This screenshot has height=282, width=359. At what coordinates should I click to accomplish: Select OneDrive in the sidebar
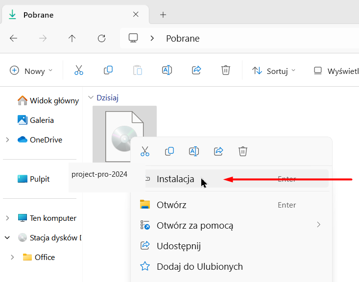click(40, 140)
